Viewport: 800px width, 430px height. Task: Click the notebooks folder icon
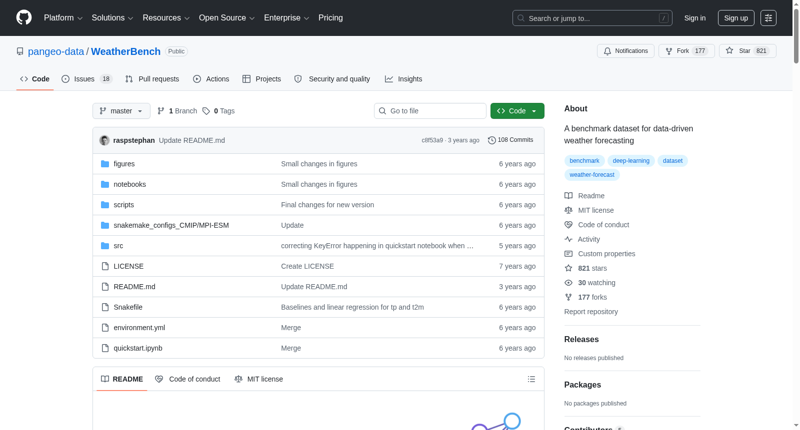[x=105, y=184]
